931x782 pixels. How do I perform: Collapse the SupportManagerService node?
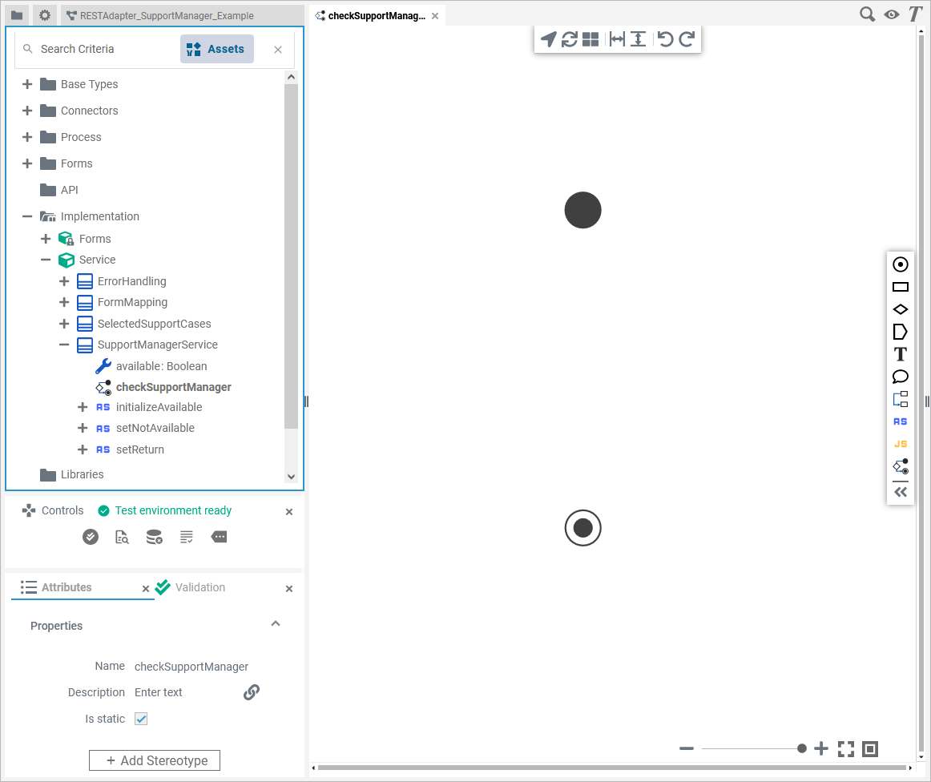pyautogui.click(x=63, y=345)
